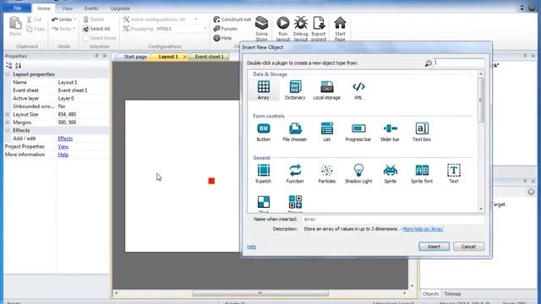Pick the Text object in General
The image size is (541, 304).
(454, 174)
